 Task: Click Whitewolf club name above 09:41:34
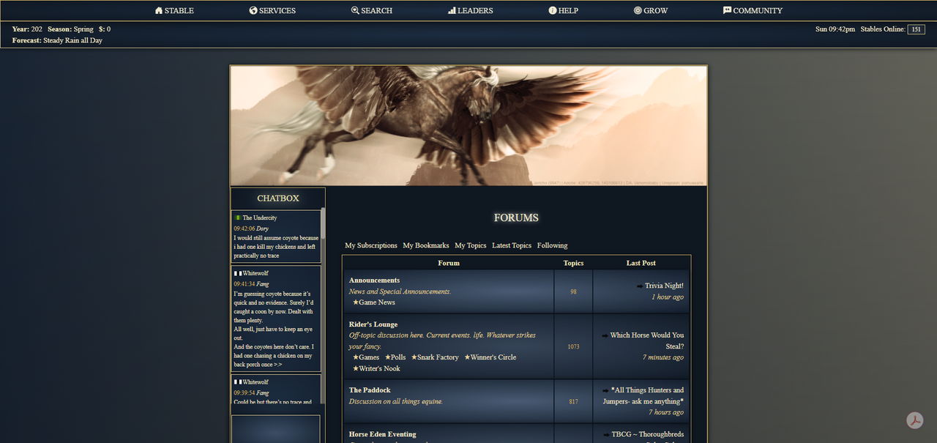point(255,273)
